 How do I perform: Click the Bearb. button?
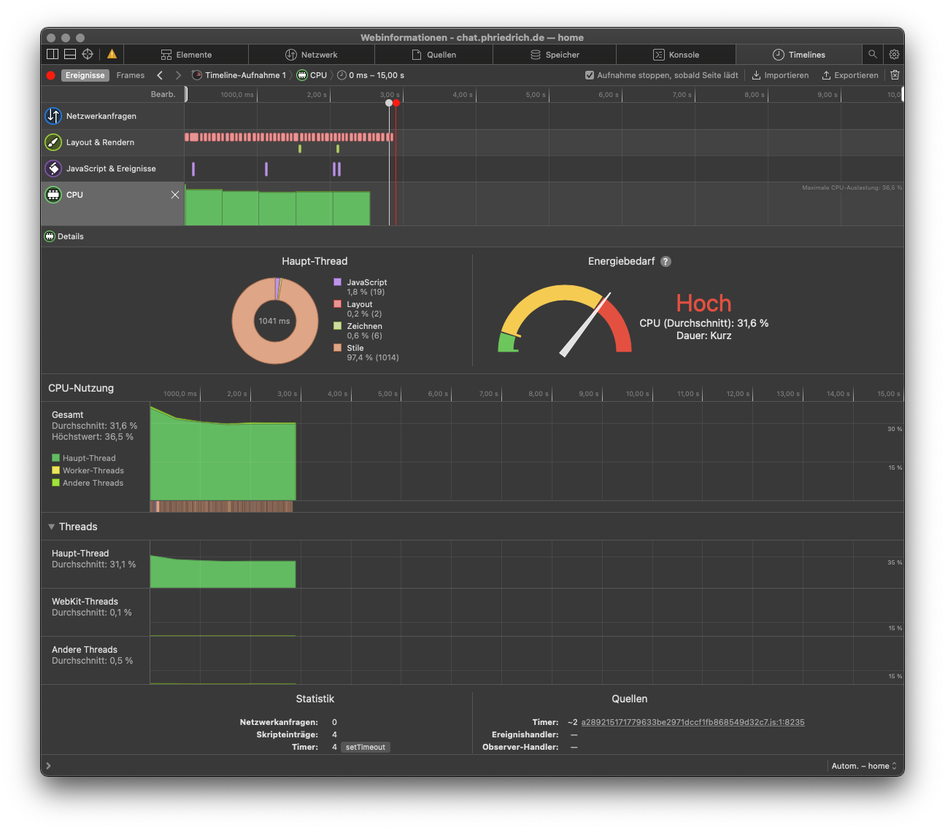click(163, 94)
